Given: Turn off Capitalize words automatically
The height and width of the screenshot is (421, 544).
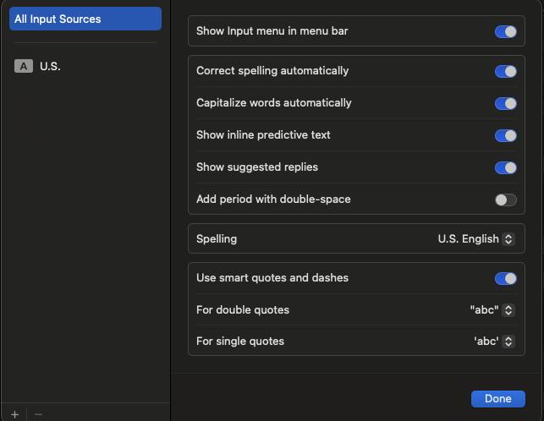Looking at the screenshot, I should pyautogui.click(x=505, y=103).
